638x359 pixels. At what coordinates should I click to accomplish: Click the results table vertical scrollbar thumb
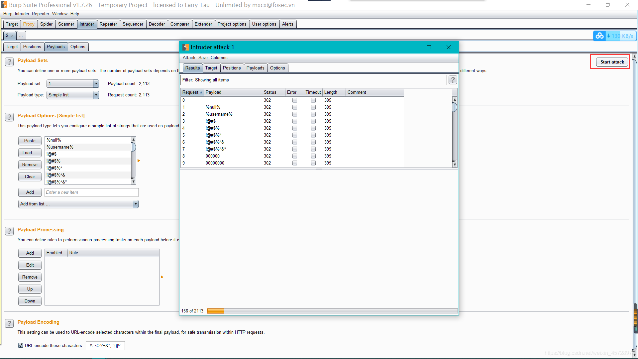click(455, 107)
